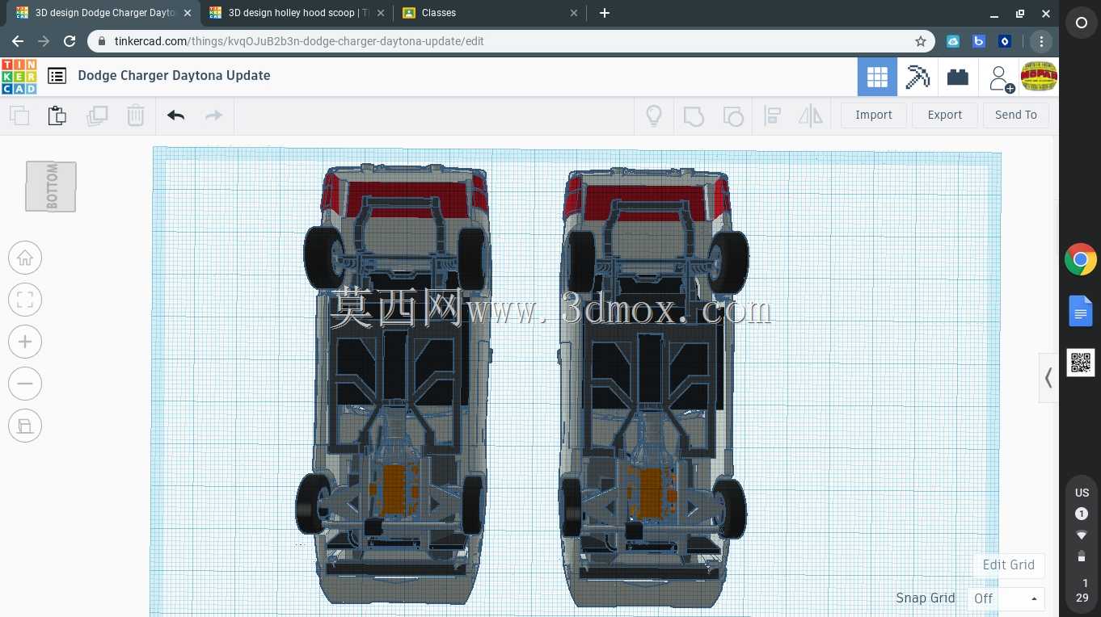Click the Home view button
Viewport: 1101px width, 617px height.
pos(25,258)
